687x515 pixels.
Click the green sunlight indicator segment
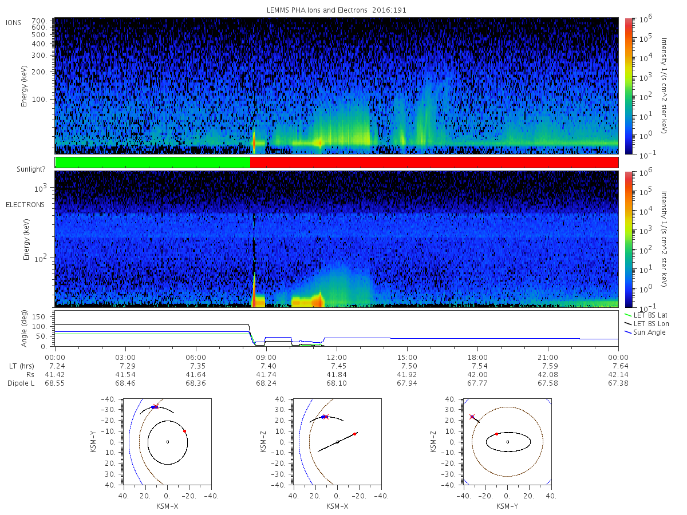pyautogui.click(x=152, y=163)
